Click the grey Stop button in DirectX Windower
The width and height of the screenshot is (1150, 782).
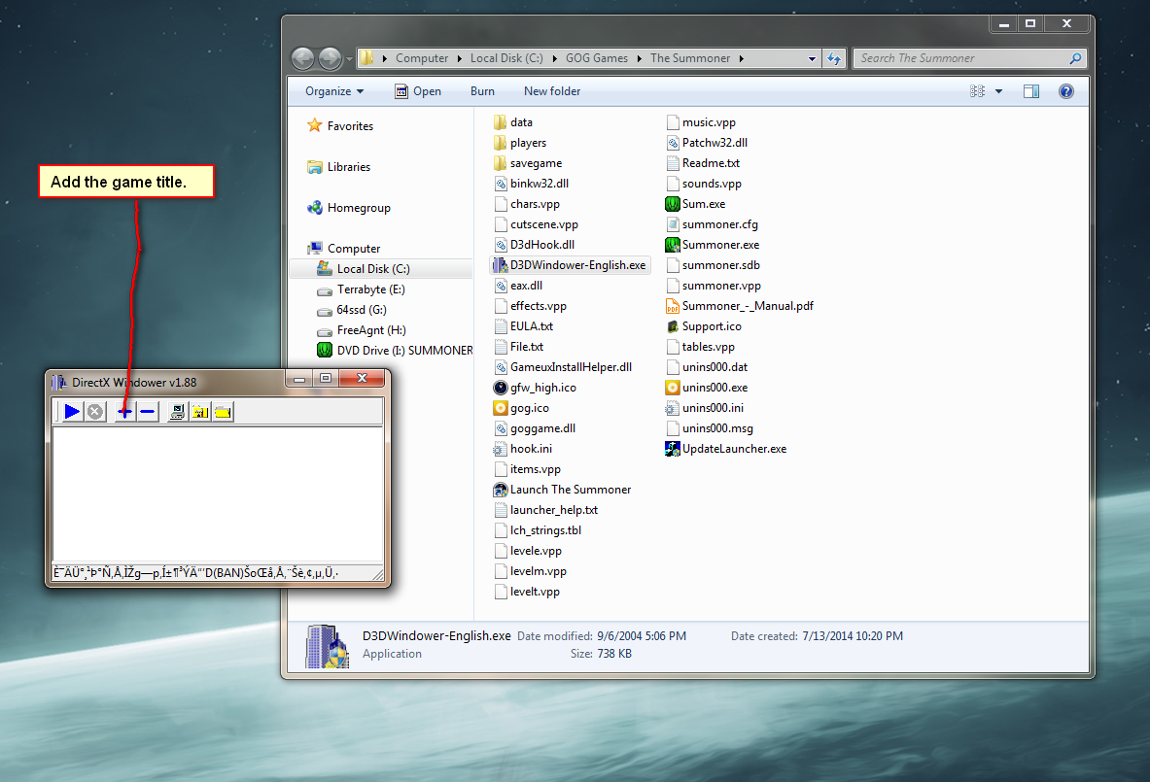click(95, 412)
